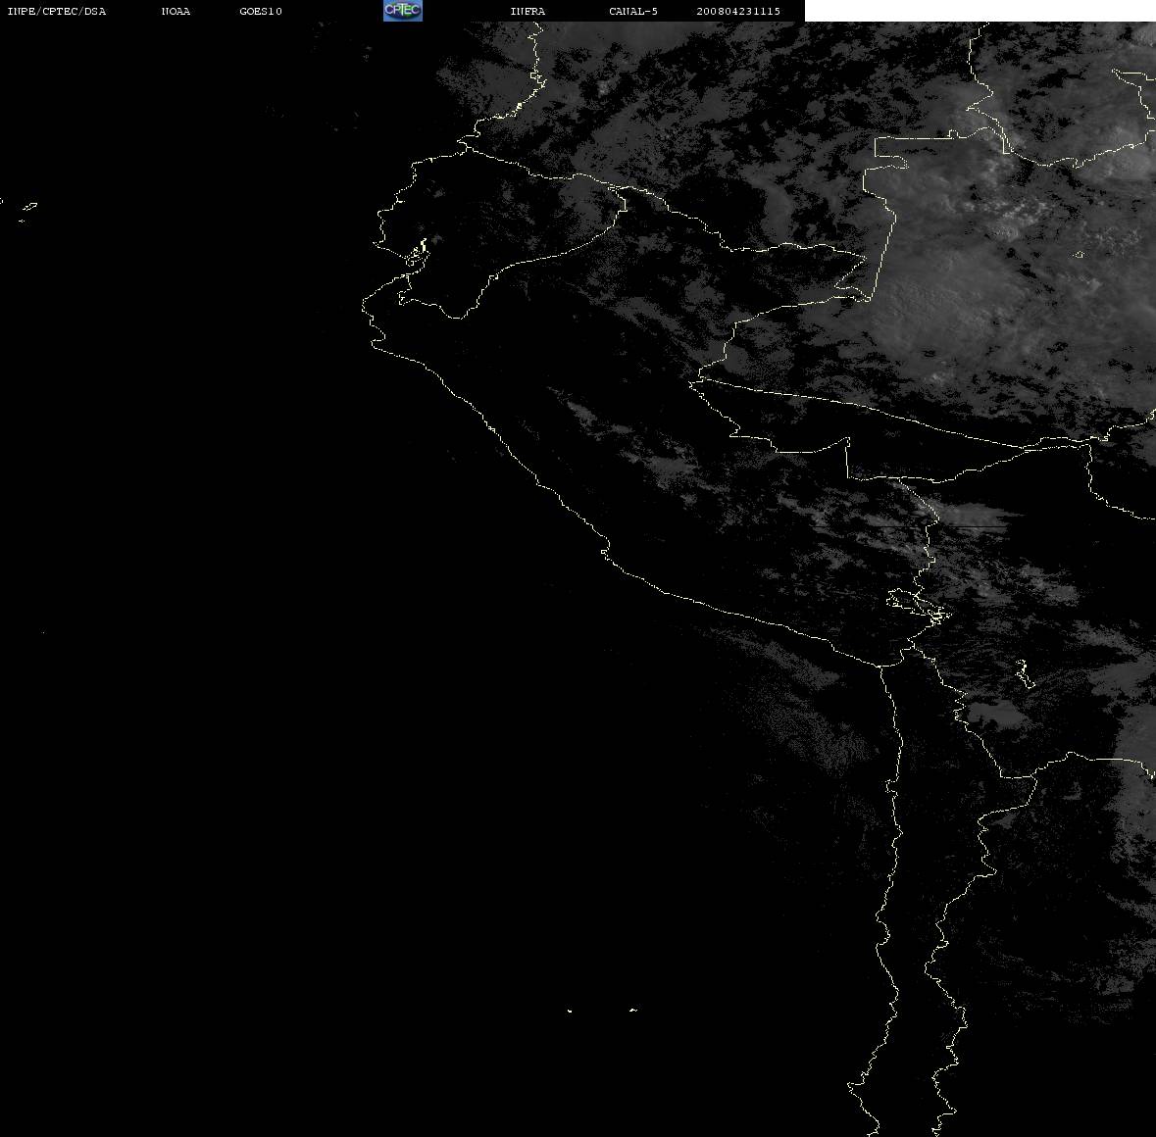Click the CANAL-5 channel label

coord(633,11)
